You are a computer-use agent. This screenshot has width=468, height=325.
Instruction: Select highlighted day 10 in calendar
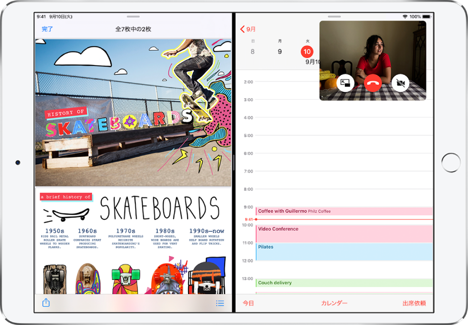coord(307,51)
